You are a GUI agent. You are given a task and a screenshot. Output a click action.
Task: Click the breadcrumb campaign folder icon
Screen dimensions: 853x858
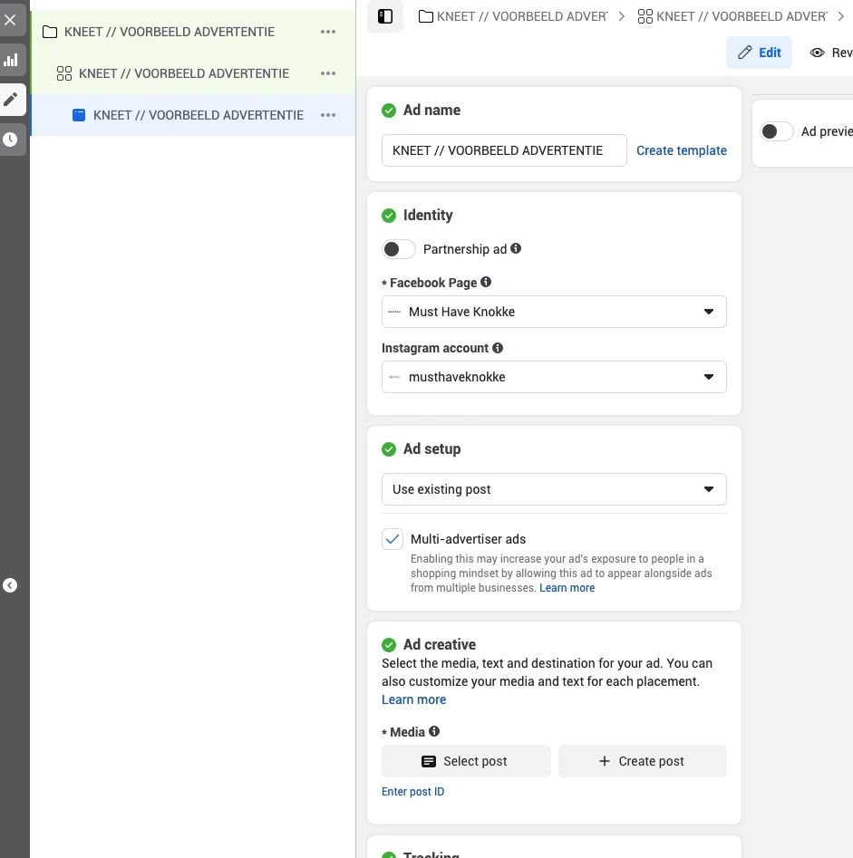coord(425,16)
